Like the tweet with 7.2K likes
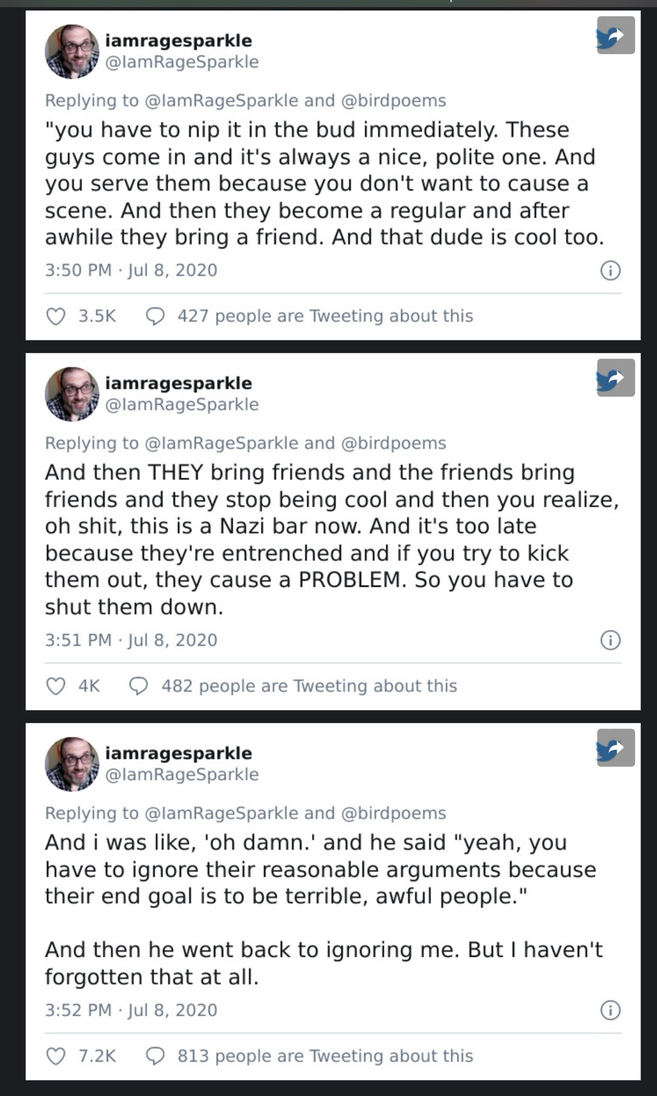657x1096 pixels. [56, 1056]
